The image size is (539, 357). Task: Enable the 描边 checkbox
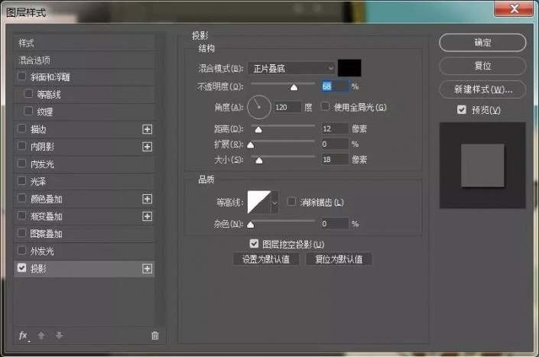click(21, 128)
